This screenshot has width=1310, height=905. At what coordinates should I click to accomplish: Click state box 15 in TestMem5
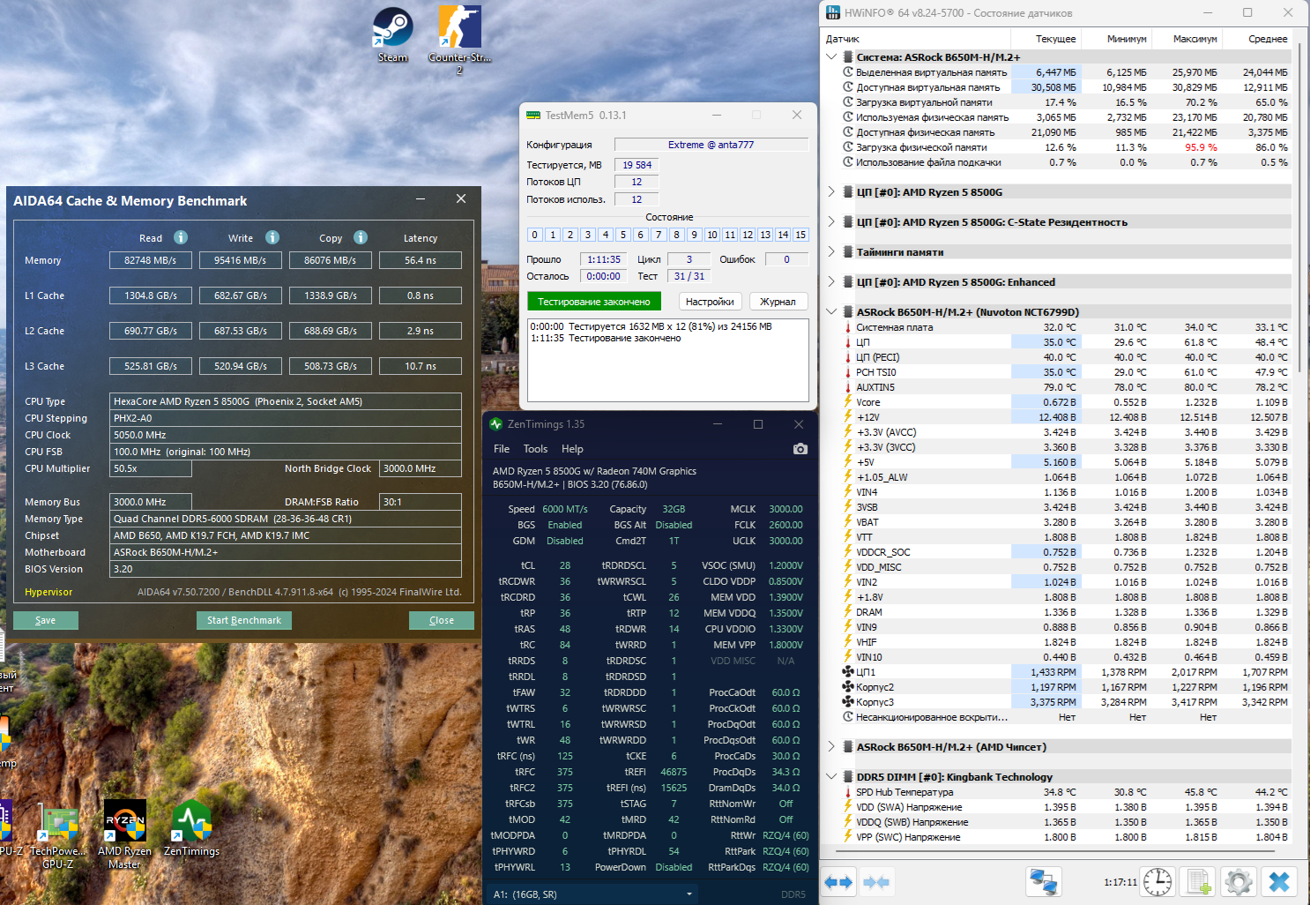(x=800, y=235)
